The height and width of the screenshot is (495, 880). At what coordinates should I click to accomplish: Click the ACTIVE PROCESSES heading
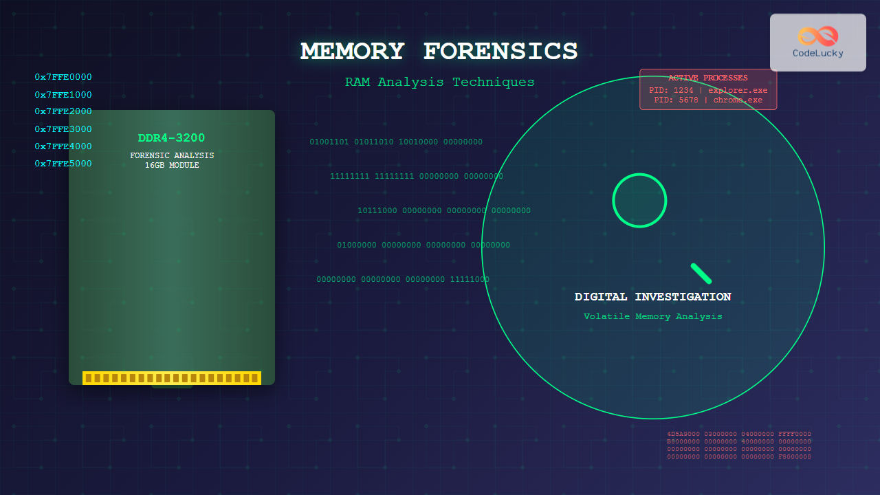tap(708, 78)
